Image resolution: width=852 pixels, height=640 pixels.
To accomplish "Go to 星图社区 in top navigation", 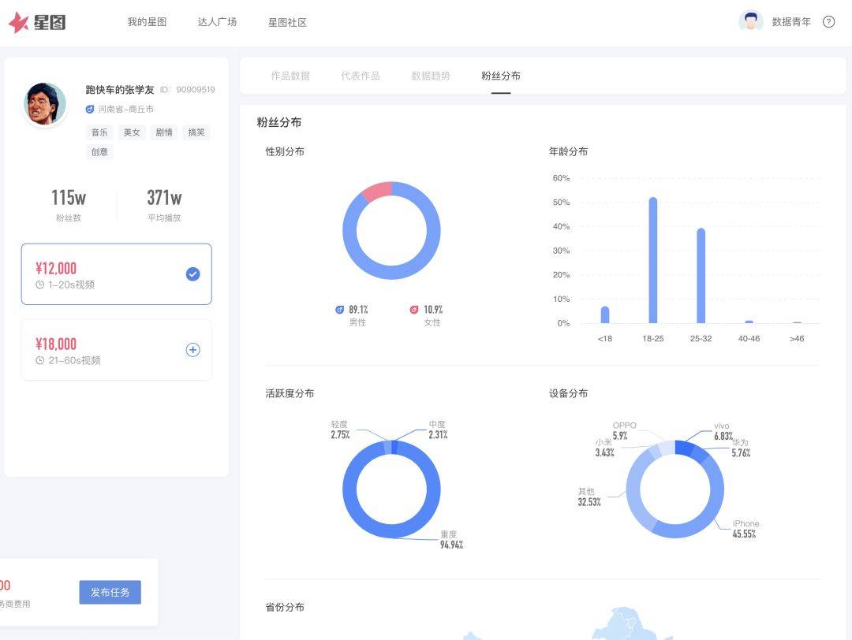I will click(x=287, y=22).
